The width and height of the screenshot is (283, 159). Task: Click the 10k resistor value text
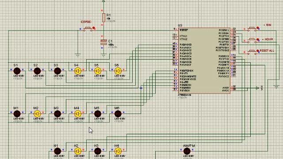(108, 19)
